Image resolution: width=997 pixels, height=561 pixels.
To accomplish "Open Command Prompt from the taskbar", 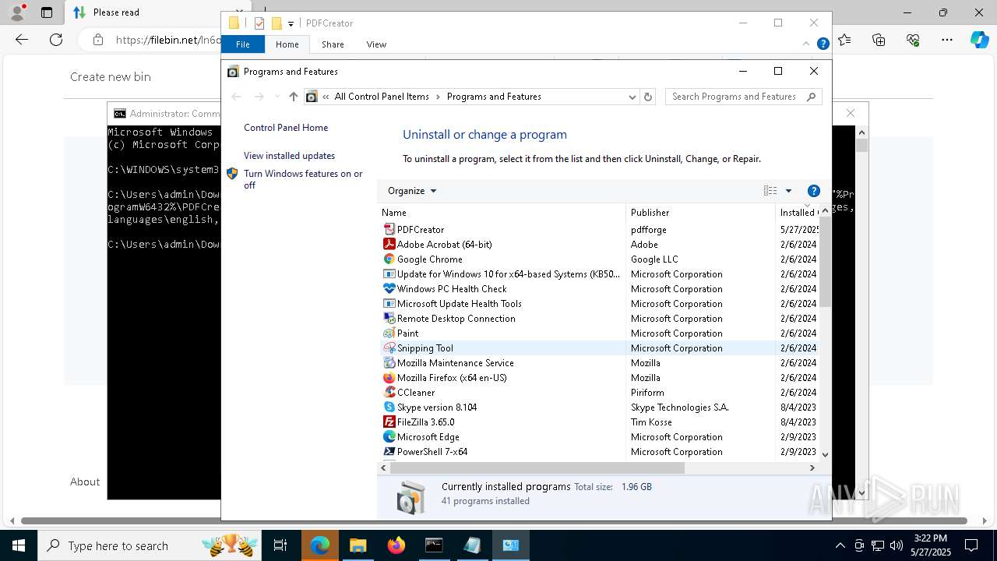I will [x=434, y=545].
